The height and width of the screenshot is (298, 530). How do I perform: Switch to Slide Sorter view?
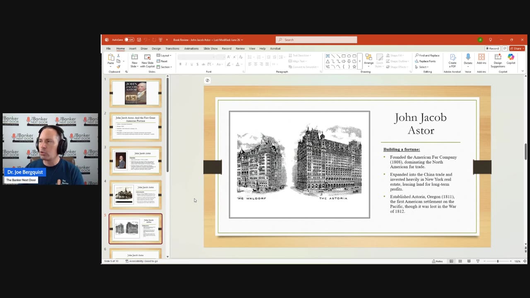[460, 261]
